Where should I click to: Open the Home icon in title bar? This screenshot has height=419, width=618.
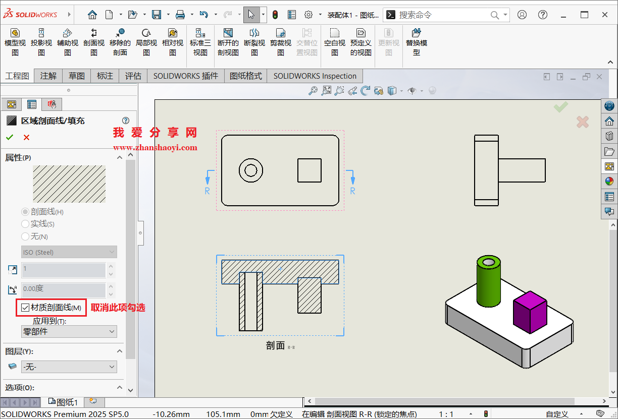(92, 15)
